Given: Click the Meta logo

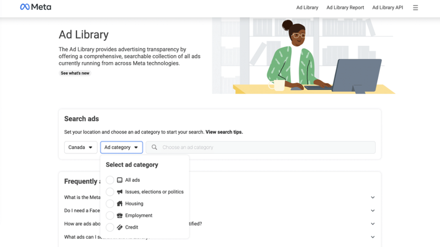Looking at the screenshot, I should (36, 7).
